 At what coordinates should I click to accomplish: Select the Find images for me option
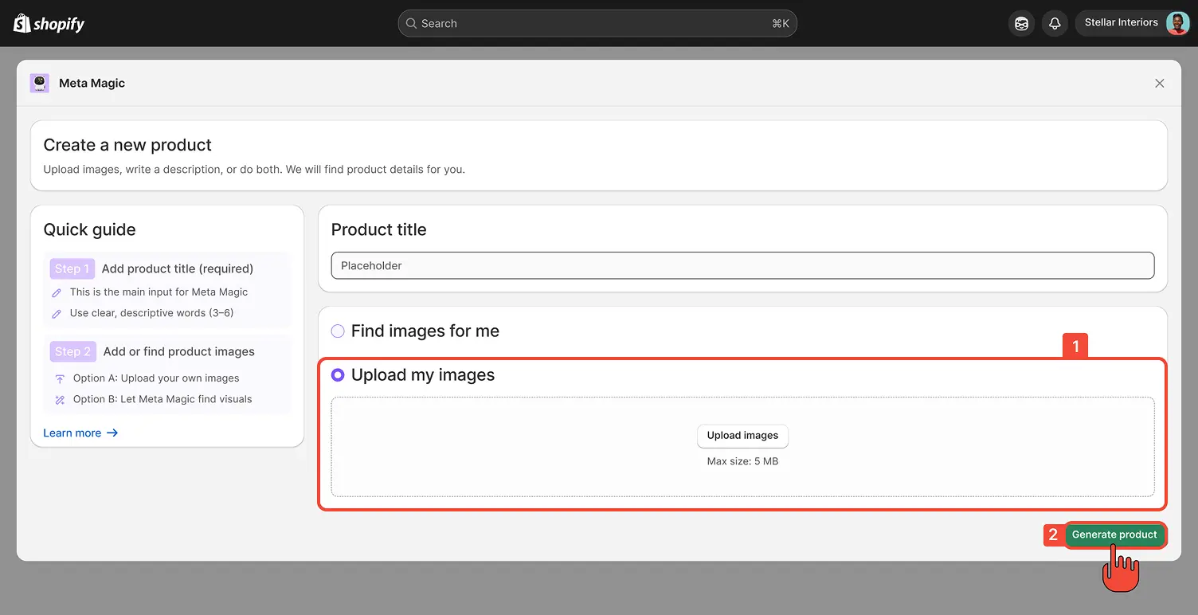338,331
